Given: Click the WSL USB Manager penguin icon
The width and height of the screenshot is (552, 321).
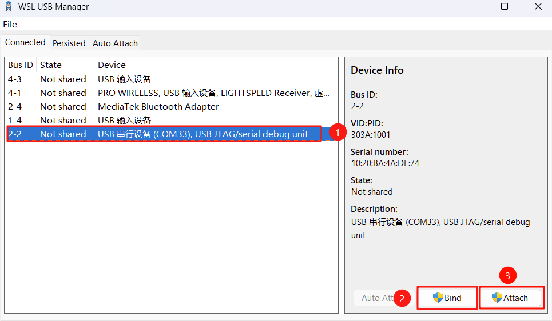Looking at the screenshot, I should [x=9, y=7].
